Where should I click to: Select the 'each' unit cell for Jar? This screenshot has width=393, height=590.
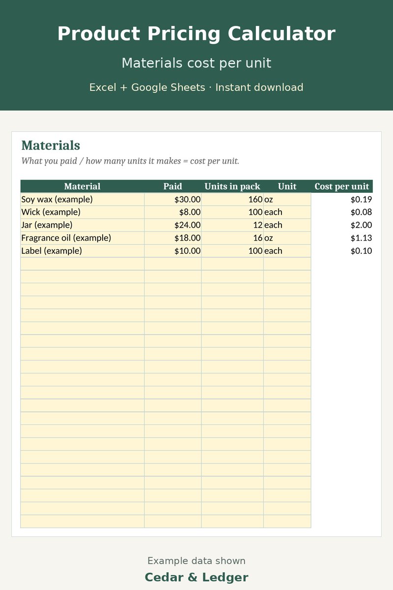click(x=287, y=225)
